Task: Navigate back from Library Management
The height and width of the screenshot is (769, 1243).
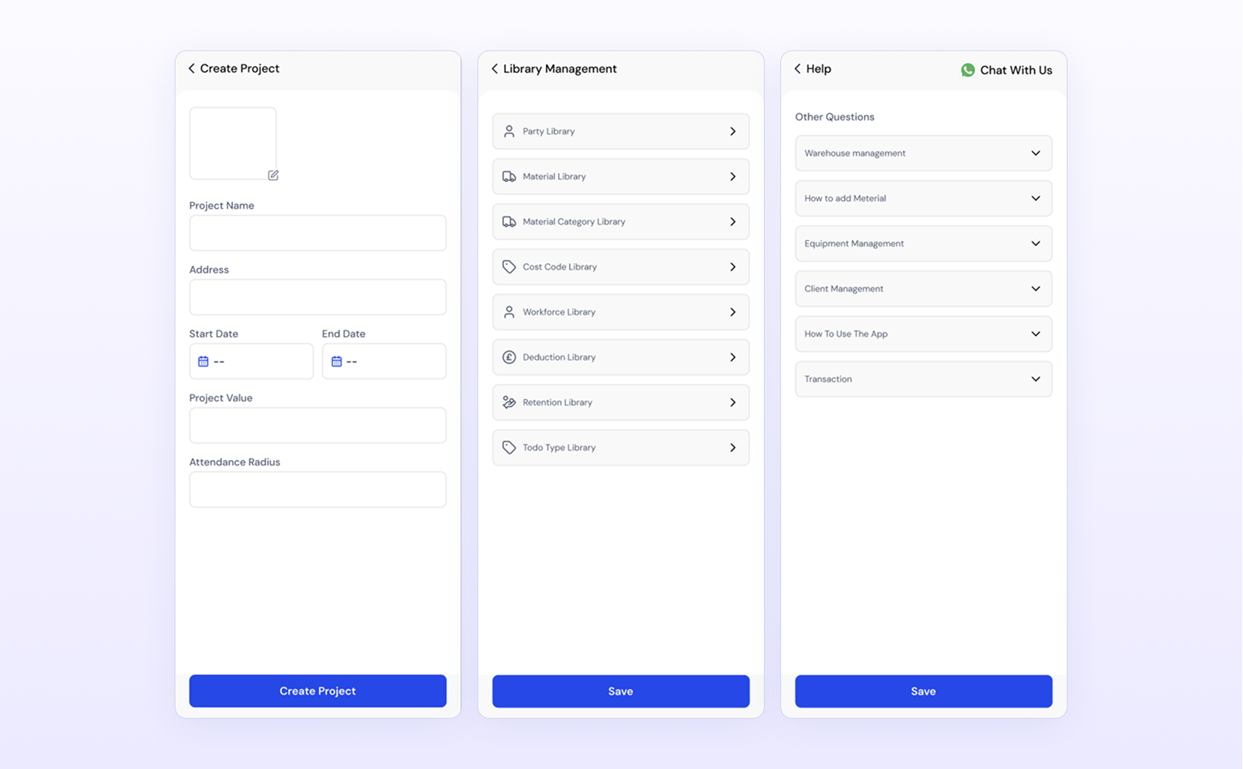Action: coord(495,68)
